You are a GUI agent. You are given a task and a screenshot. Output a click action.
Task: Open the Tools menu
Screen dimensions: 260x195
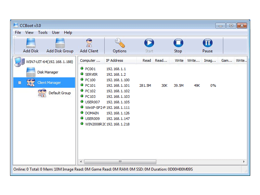[x=43, y=32]
